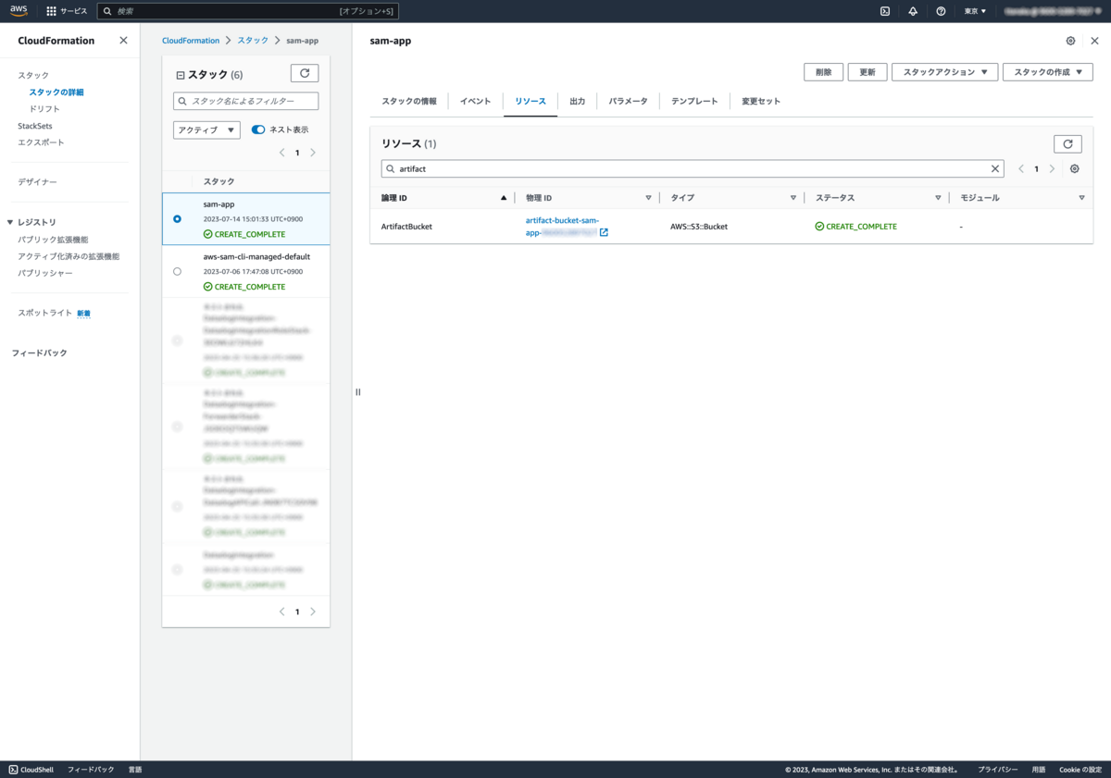Viewport: 1111px width, 778px height.
Task: Focus the top AWS search box
Action: click(x=248, y=11)
